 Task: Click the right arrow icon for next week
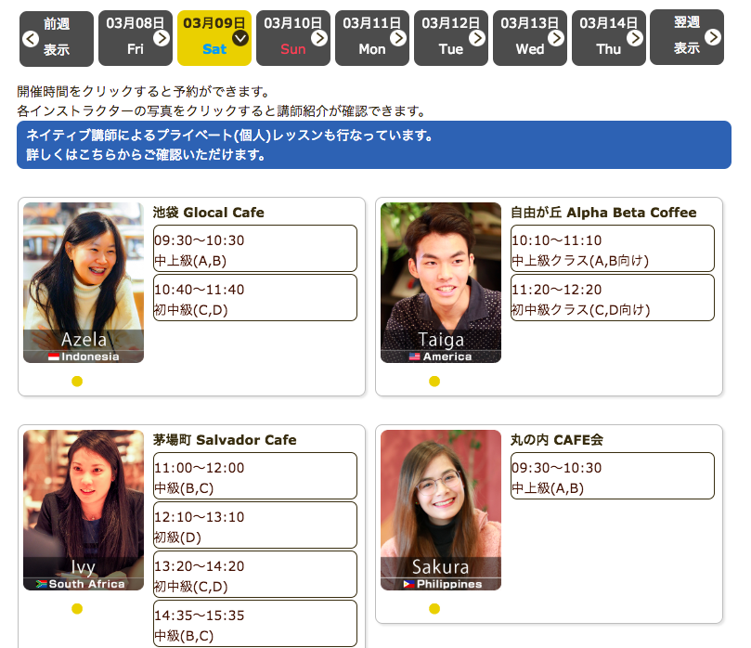[x=713, y=37]
